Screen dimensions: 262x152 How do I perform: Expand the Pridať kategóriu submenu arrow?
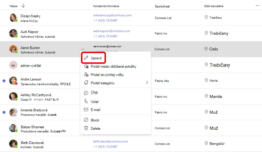(147, 83)
